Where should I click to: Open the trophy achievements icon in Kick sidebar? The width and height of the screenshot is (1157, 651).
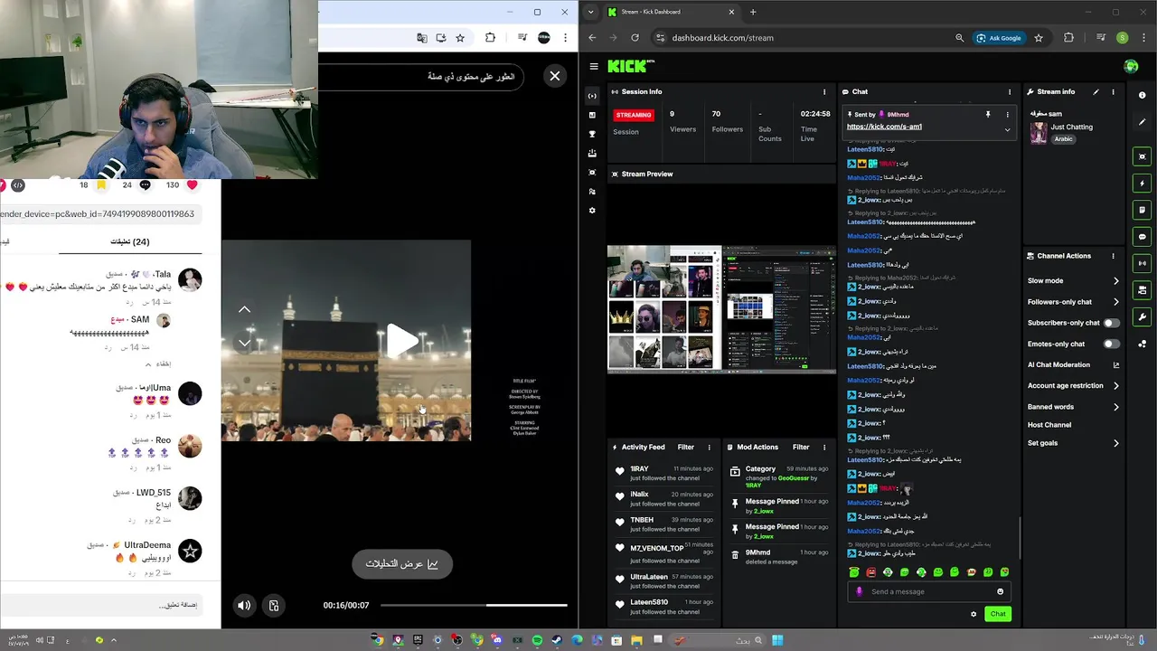pos(592,134)
